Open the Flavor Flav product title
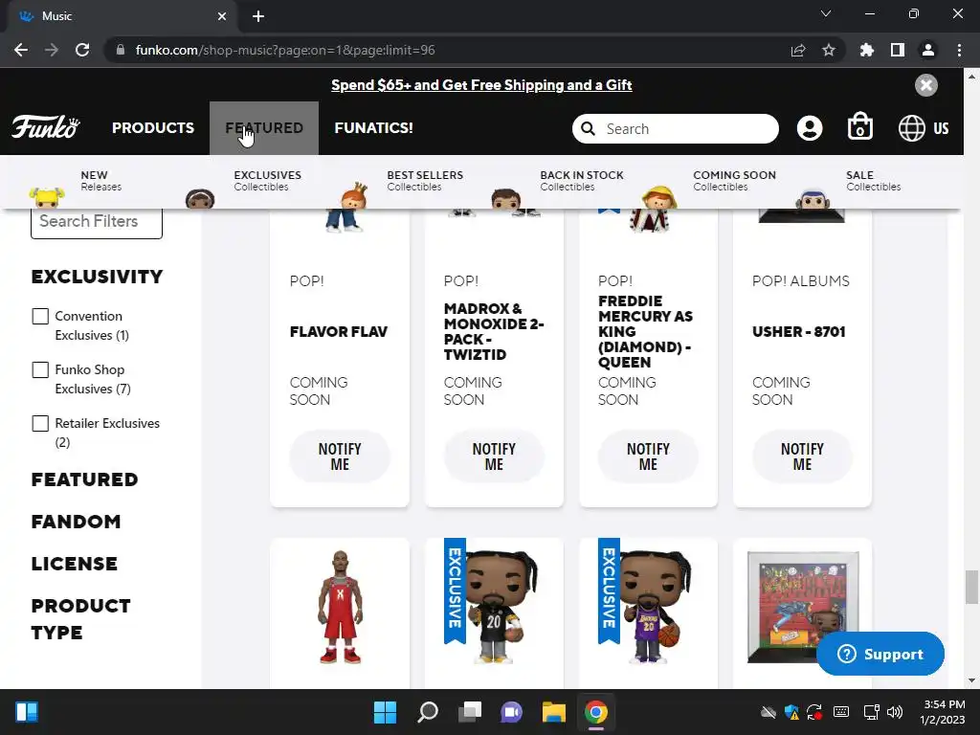This screenshot has width=980, height=735. [338, 332]
